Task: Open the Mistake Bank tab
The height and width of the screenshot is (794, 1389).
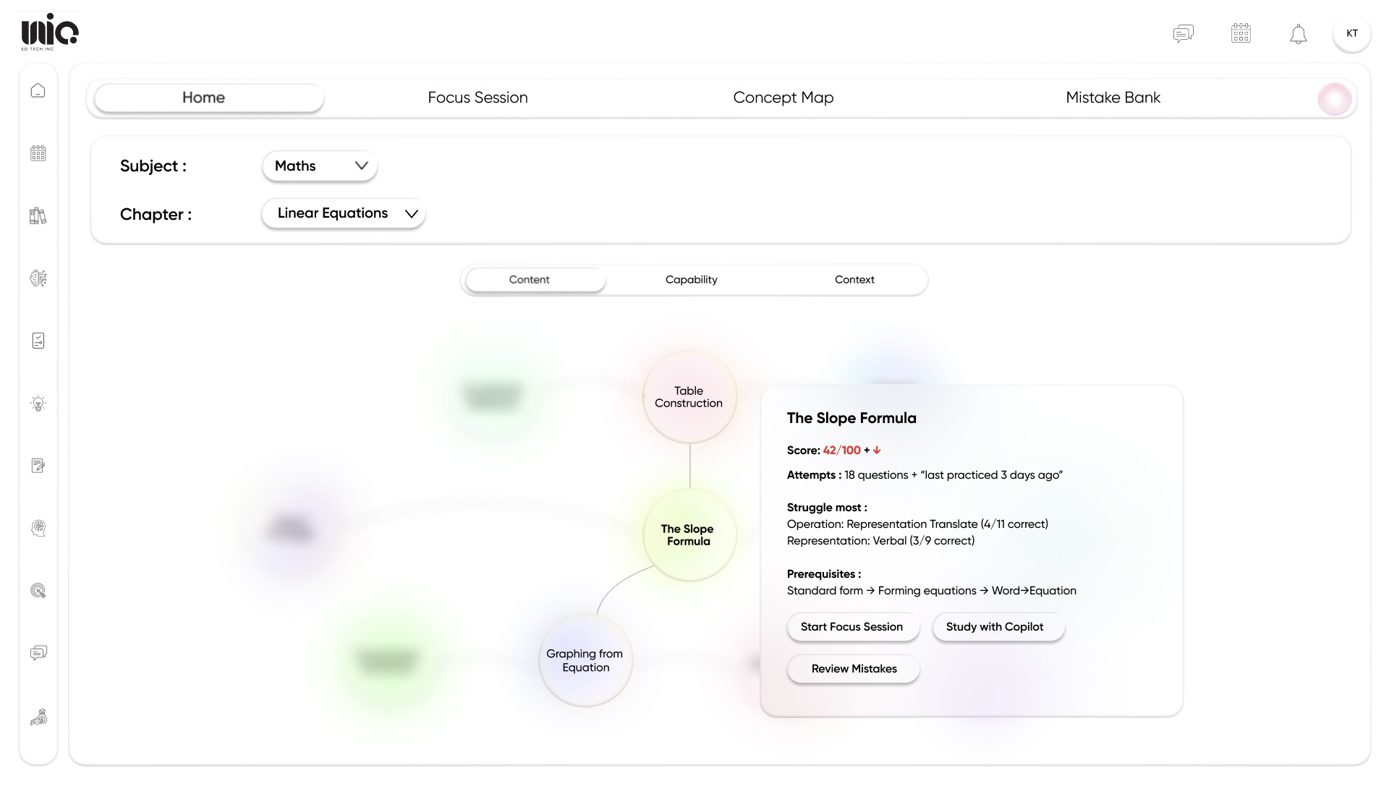Action: (x=1113, y=98)
